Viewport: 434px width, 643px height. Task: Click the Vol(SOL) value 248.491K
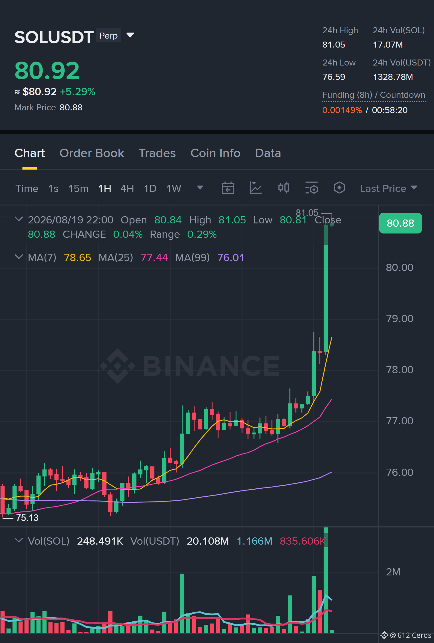click(100, 541)
